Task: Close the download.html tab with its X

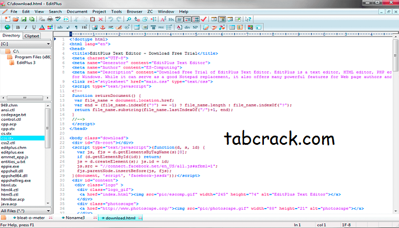Action: 140,218
